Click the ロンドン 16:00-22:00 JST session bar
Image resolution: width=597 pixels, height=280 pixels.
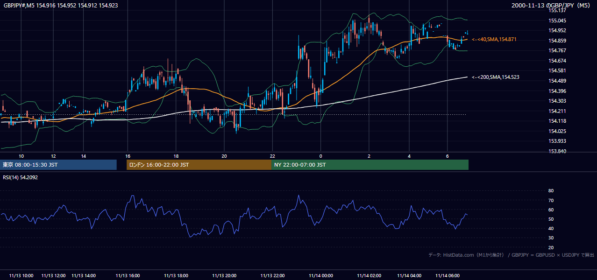199,165
